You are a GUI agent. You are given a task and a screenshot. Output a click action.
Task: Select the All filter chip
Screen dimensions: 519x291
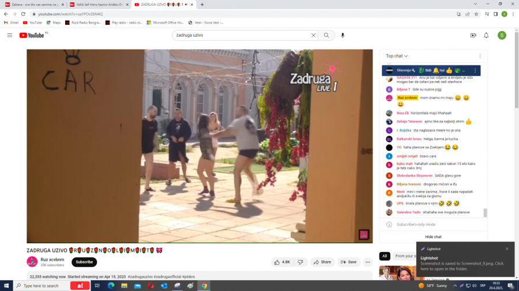pos(384,256)
